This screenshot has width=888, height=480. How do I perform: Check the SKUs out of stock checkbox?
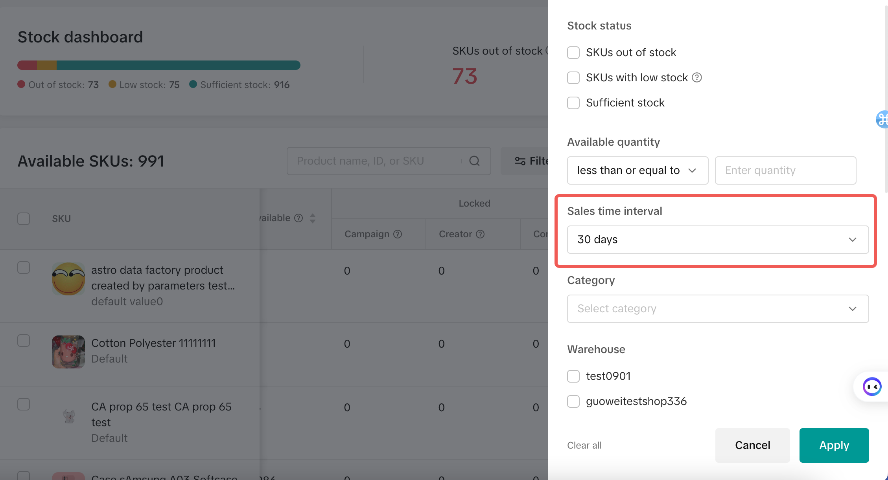tap(573, 53)
